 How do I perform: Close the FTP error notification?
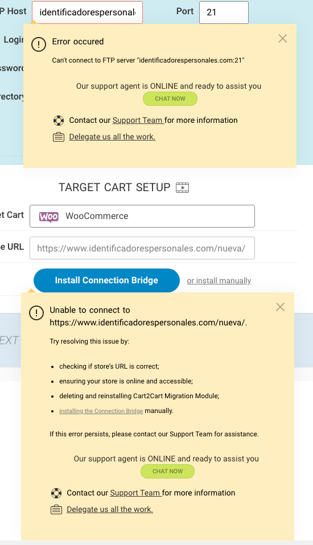[x=283, y=39]
